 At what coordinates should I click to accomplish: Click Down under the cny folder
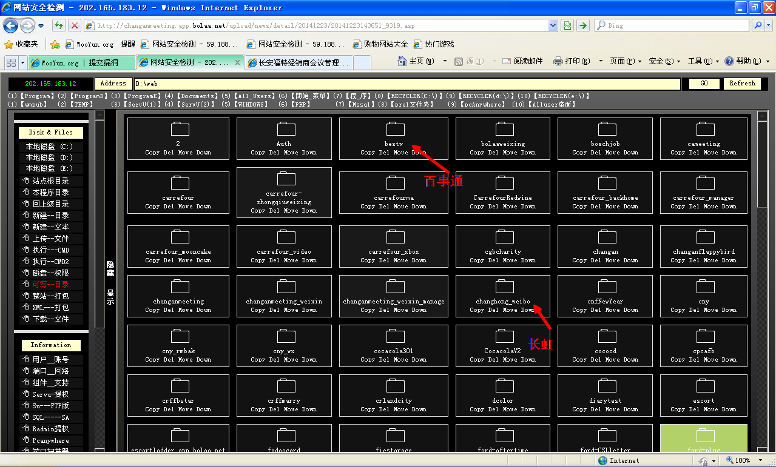[729, 310]
